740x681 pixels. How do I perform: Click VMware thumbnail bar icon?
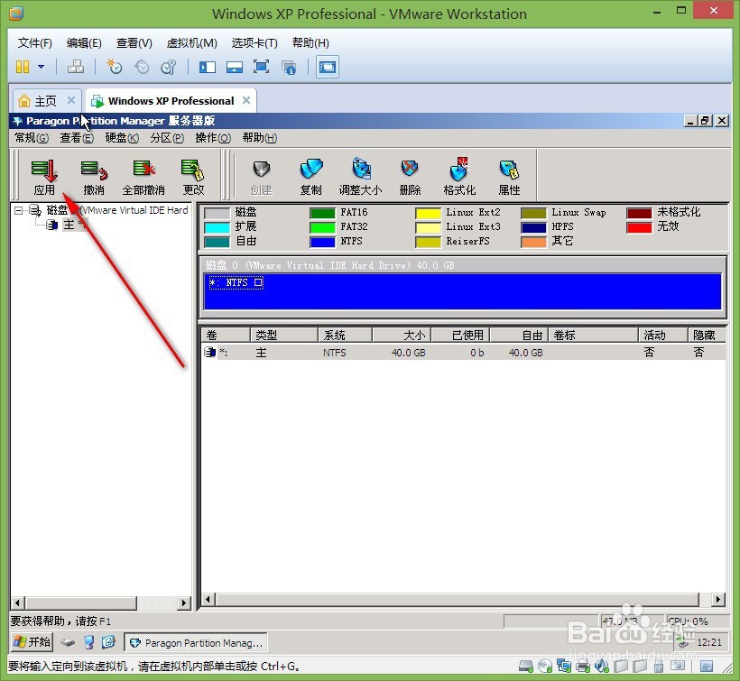[x=234, y=67]
